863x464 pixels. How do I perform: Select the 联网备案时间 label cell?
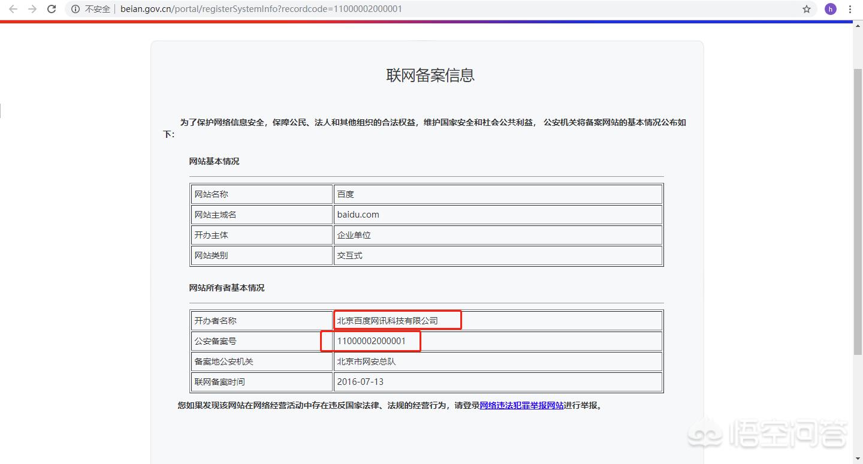click(262, 382)
